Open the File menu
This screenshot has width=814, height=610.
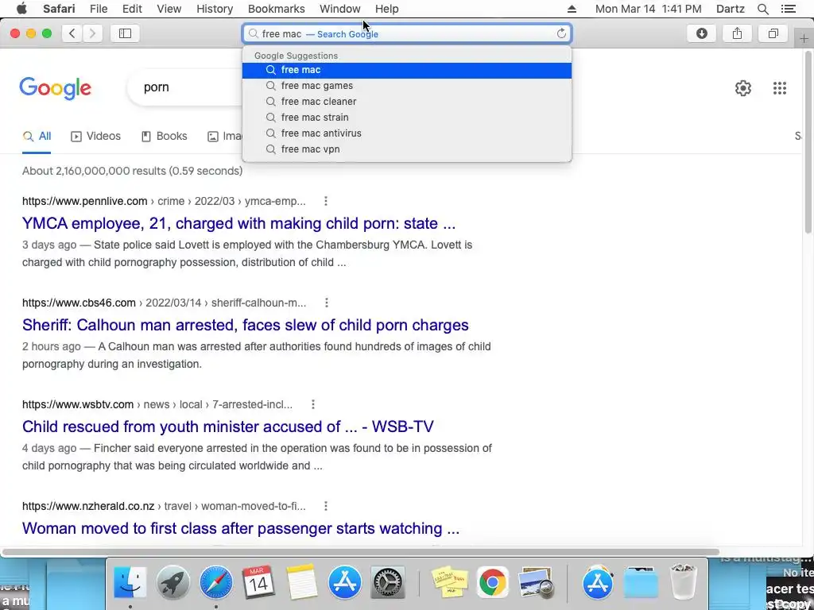pos(99,9)
